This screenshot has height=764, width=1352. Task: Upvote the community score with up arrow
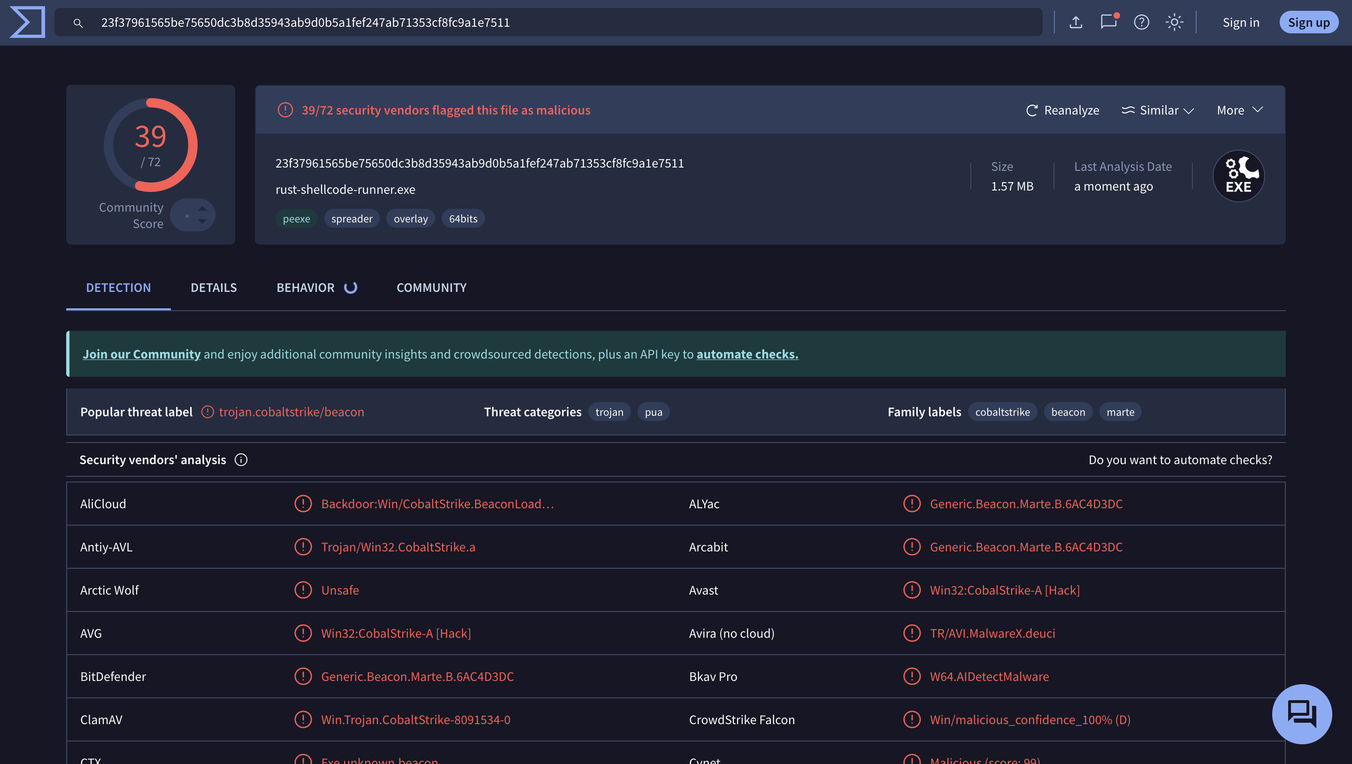pos(202,208)
